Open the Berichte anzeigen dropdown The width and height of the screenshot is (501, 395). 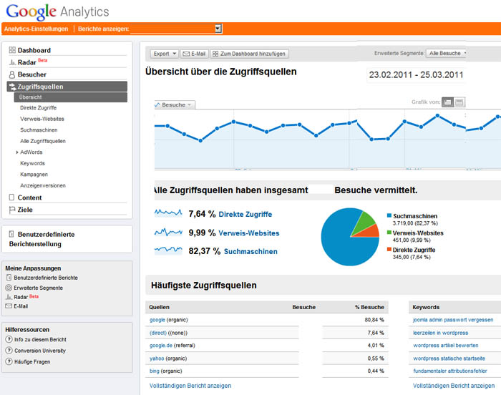(x=176, y=29)
